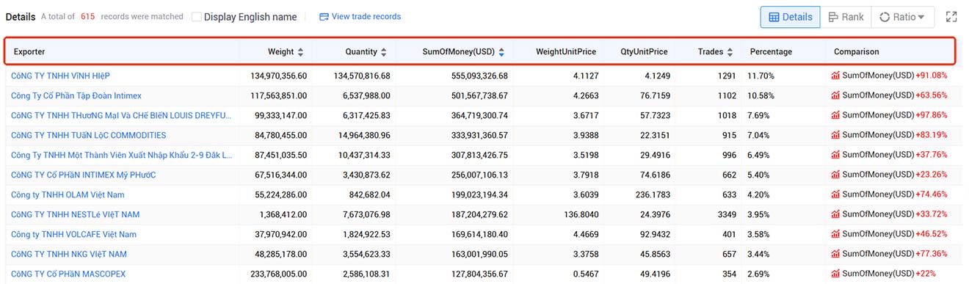The width and height of the screenshot is (969, 284).
Task: Open exporter NKG VIỆT NAM
Action: tap(69, 254)
